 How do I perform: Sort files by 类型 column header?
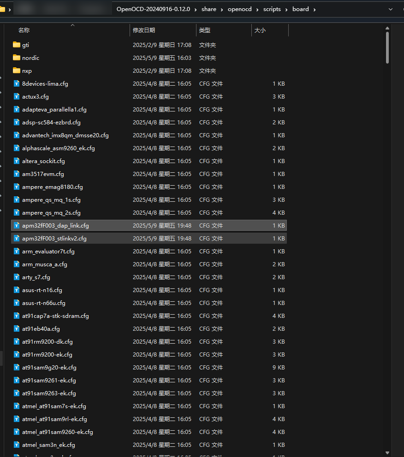pos(205,30)
